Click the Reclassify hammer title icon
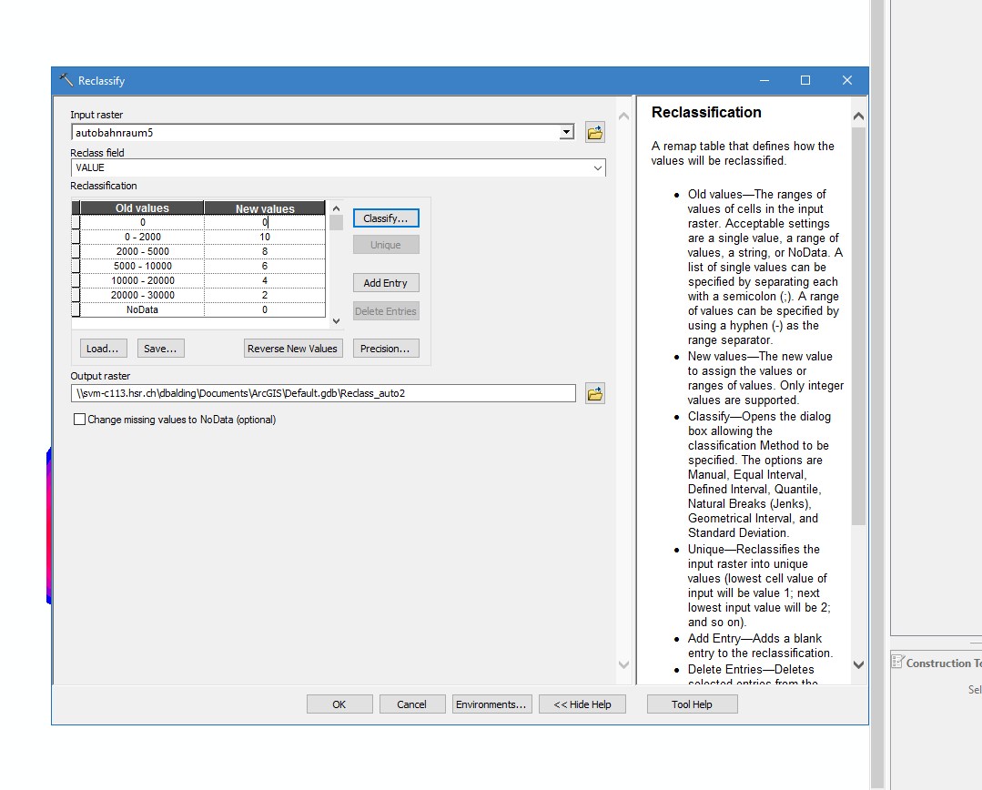 coord(66,80)
